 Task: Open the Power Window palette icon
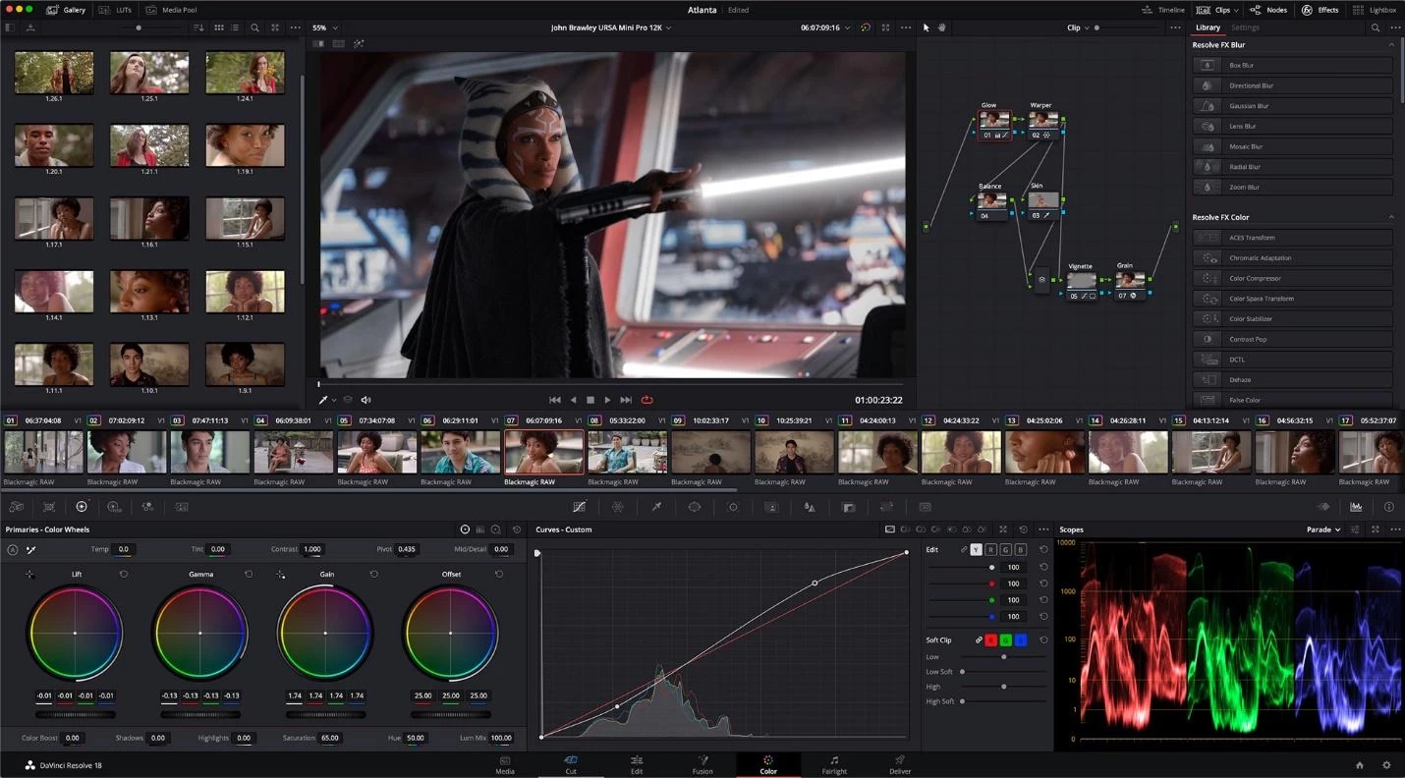(695, 507)
